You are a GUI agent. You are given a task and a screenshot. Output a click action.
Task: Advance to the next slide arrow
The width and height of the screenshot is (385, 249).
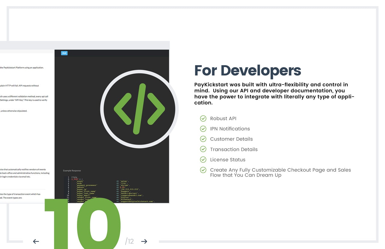coord(144,241)
